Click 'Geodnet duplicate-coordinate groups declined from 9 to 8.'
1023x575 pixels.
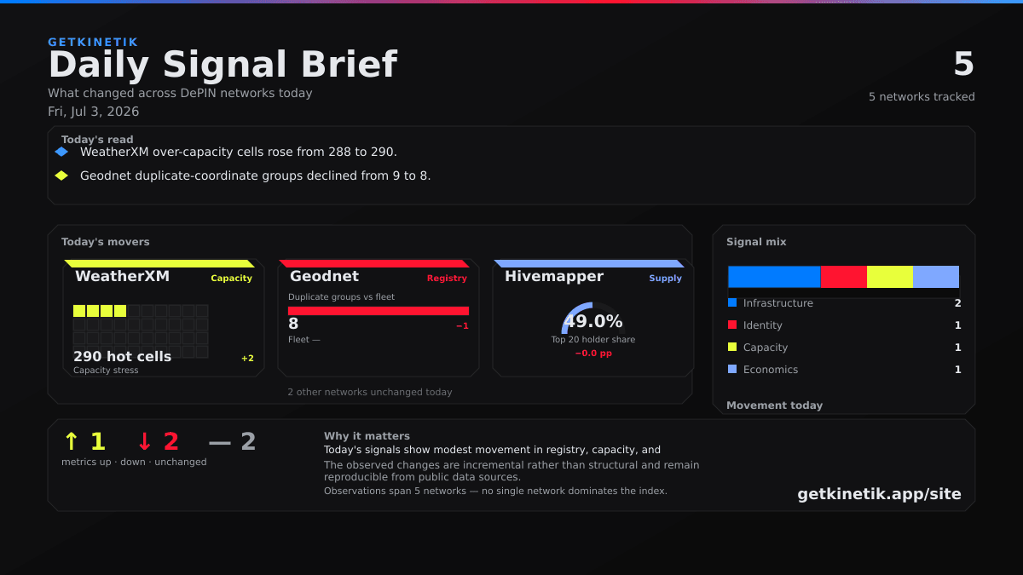(x=256, y=175)
